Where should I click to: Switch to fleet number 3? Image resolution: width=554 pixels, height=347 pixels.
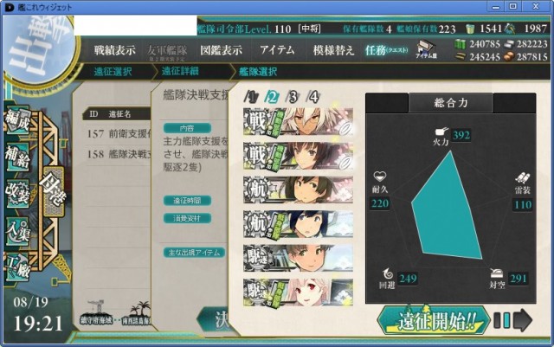pos(293,96)
